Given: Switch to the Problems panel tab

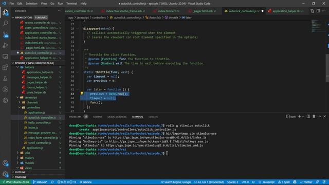Looking at the screenshot, I should 75,117.
